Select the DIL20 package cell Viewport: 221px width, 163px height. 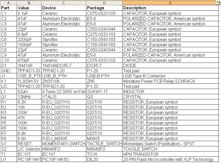click(x=104, y=159)
